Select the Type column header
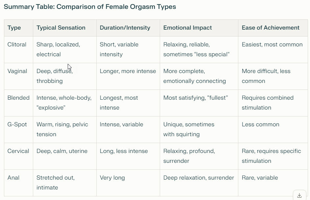Image resolution: width=310 pixels, height=200 pixels. [x=14, y=28]
